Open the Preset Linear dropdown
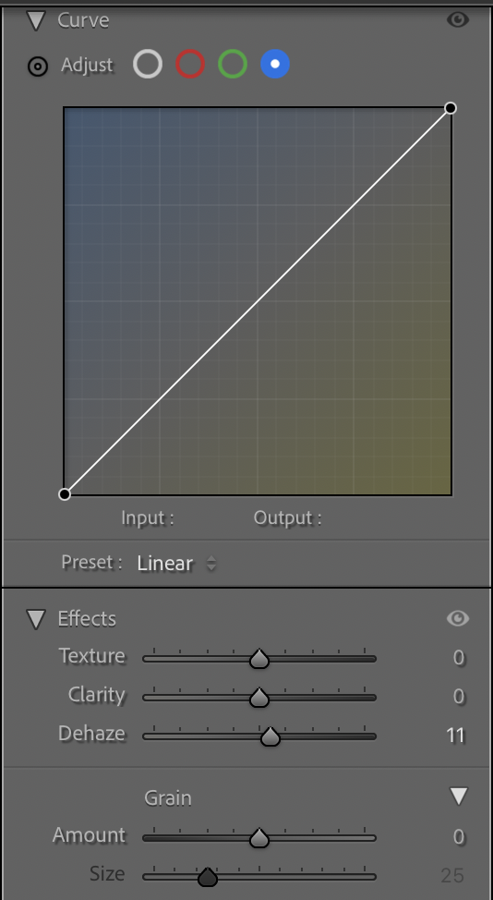Viewport: 493px width, 900px height. pos(176,563)
